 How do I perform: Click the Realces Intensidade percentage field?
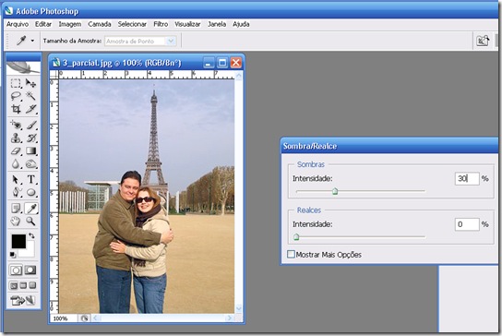click(x=467, y=224)
